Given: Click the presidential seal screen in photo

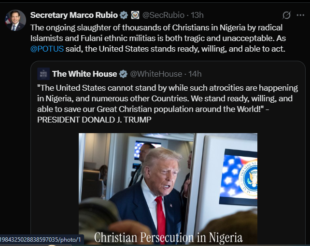Looking at the screenshot, I should click(x=239, y=178).
